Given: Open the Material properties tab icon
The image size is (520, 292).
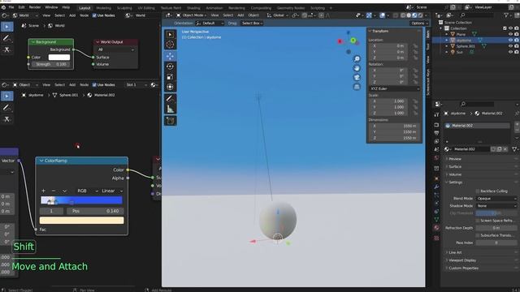Looking at the screenshot, I should coord(436,228).
